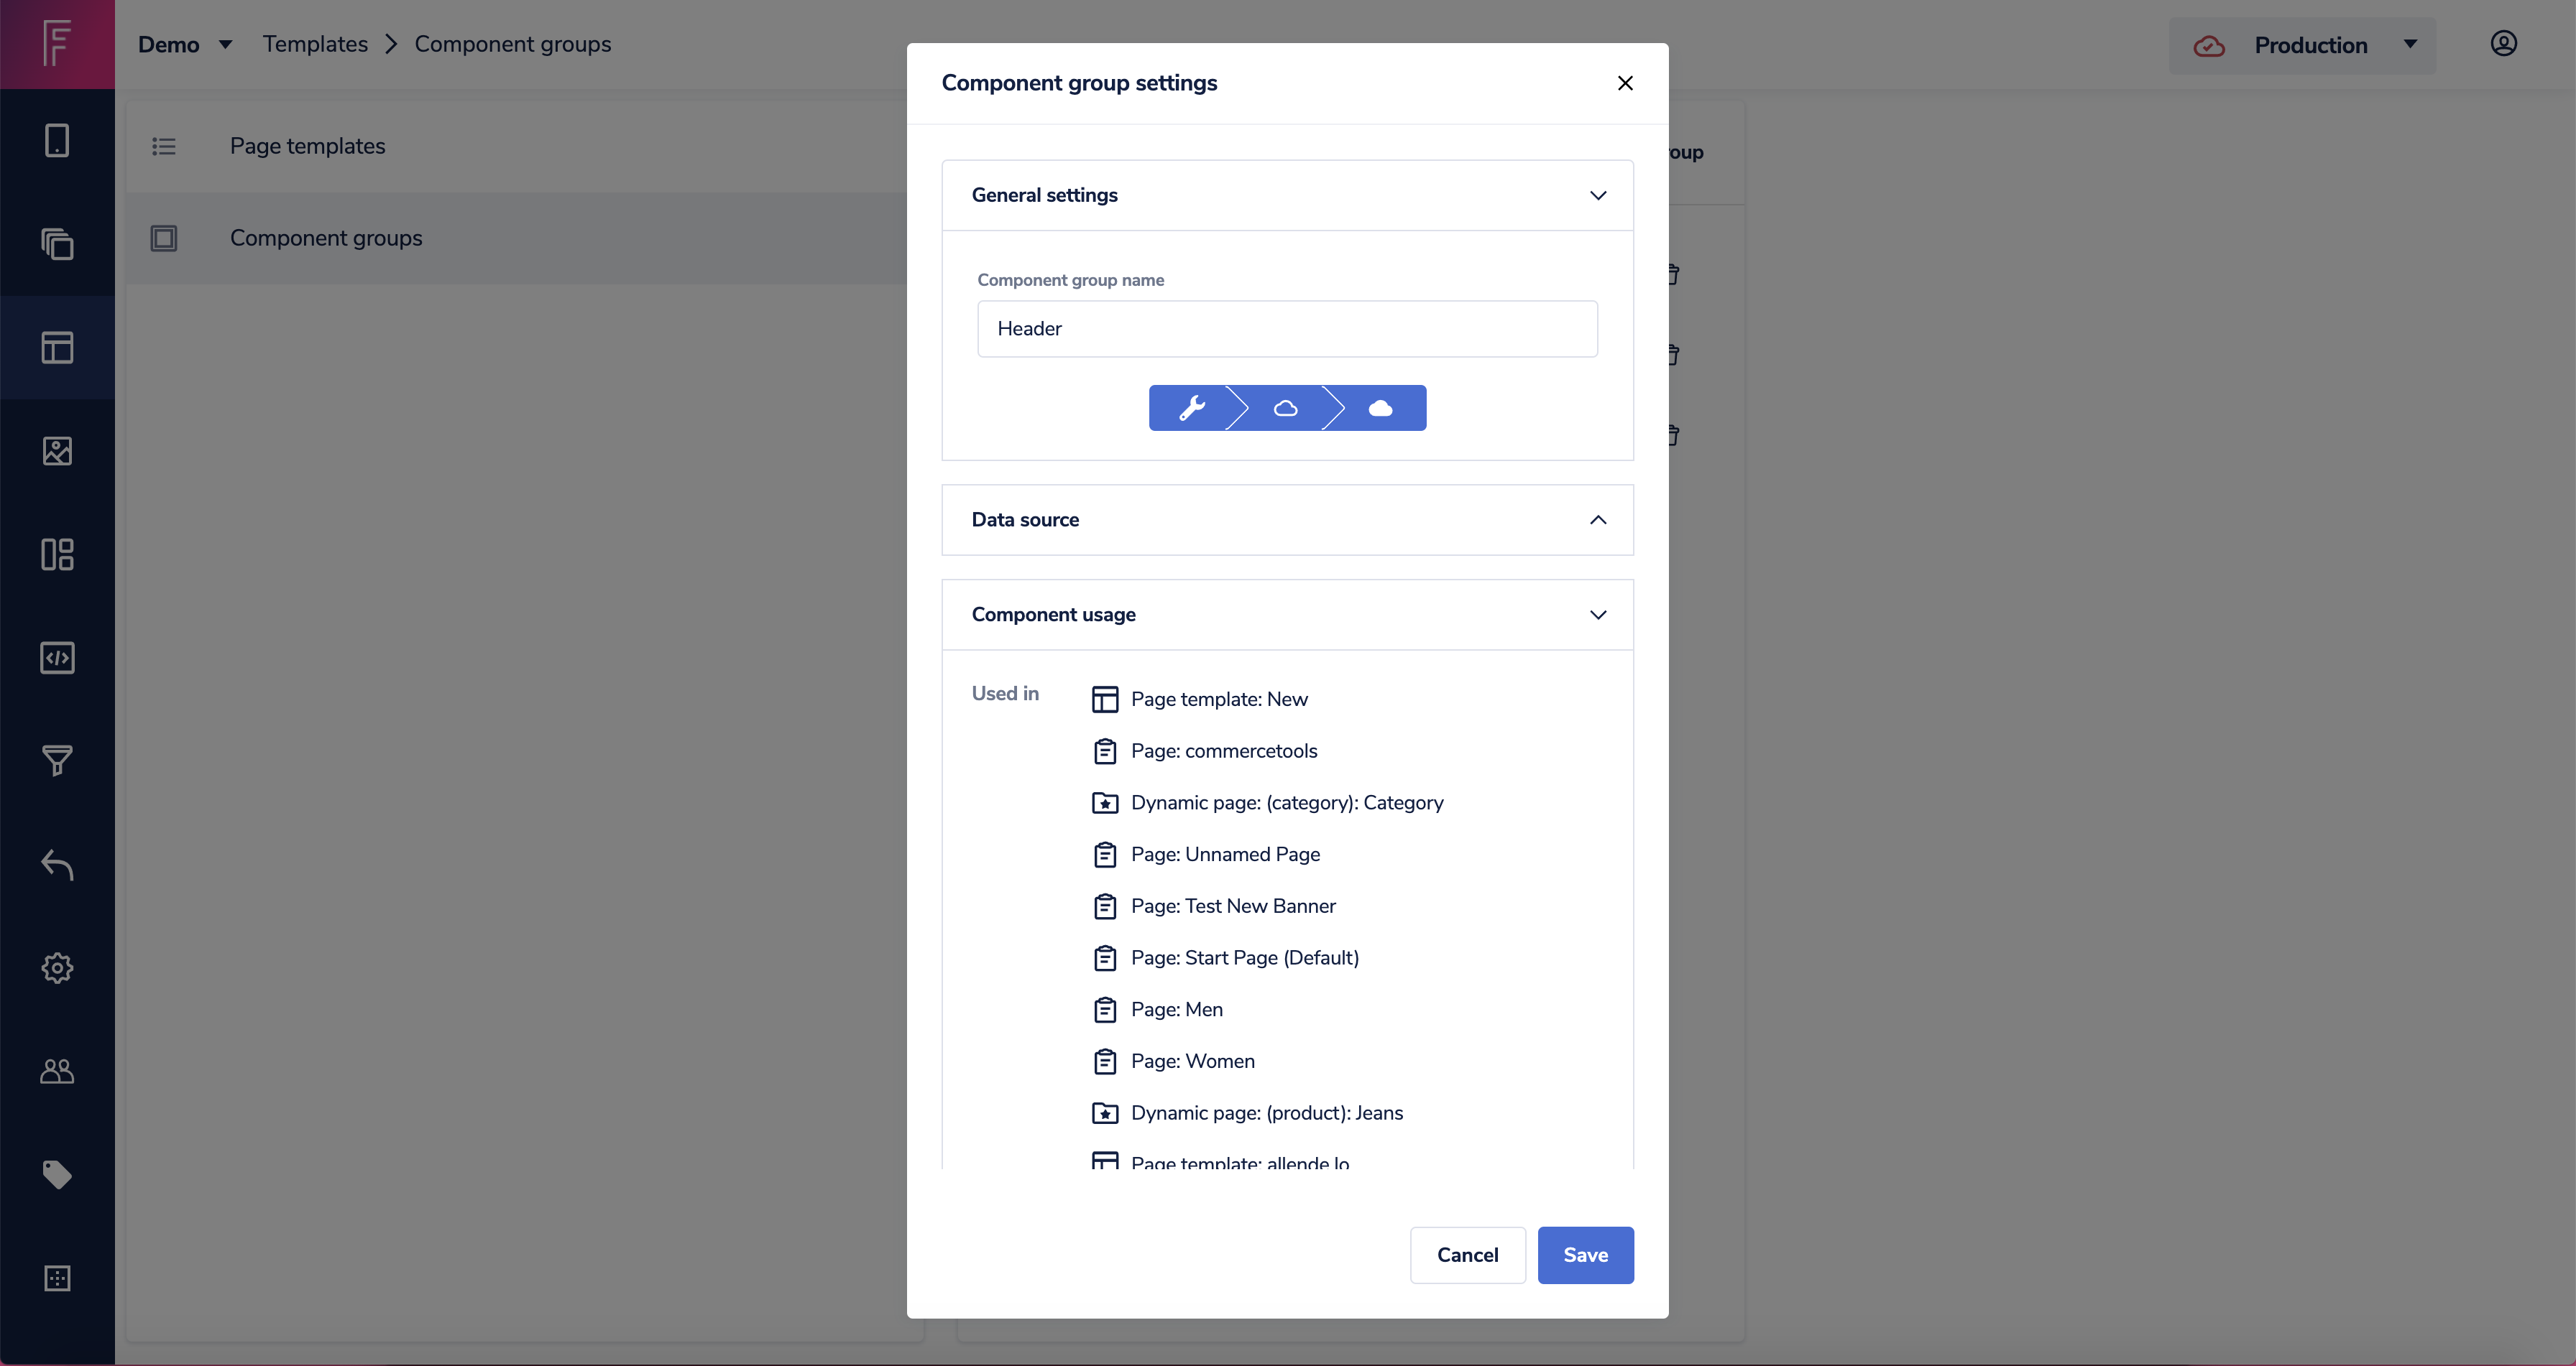The image size is (2576, 1366).
Task: Open the Code section in the sidebar
Action: (57, 658)
